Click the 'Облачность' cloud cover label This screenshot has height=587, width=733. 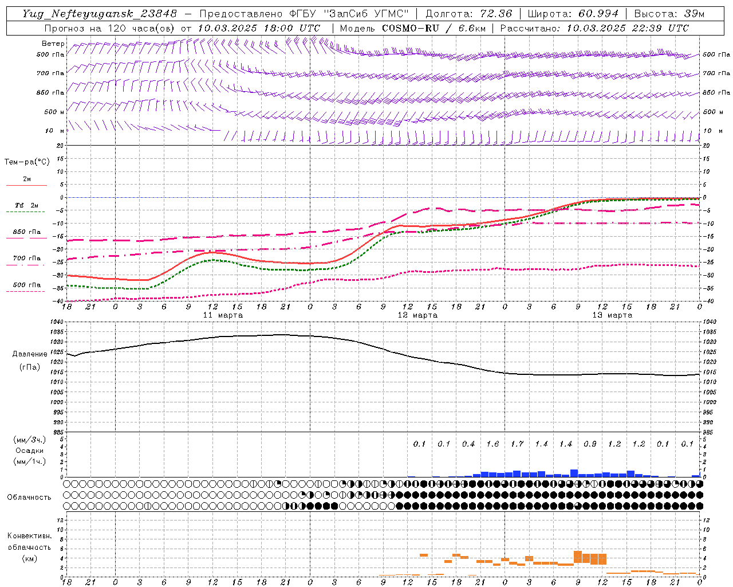(x=29, y=497)
